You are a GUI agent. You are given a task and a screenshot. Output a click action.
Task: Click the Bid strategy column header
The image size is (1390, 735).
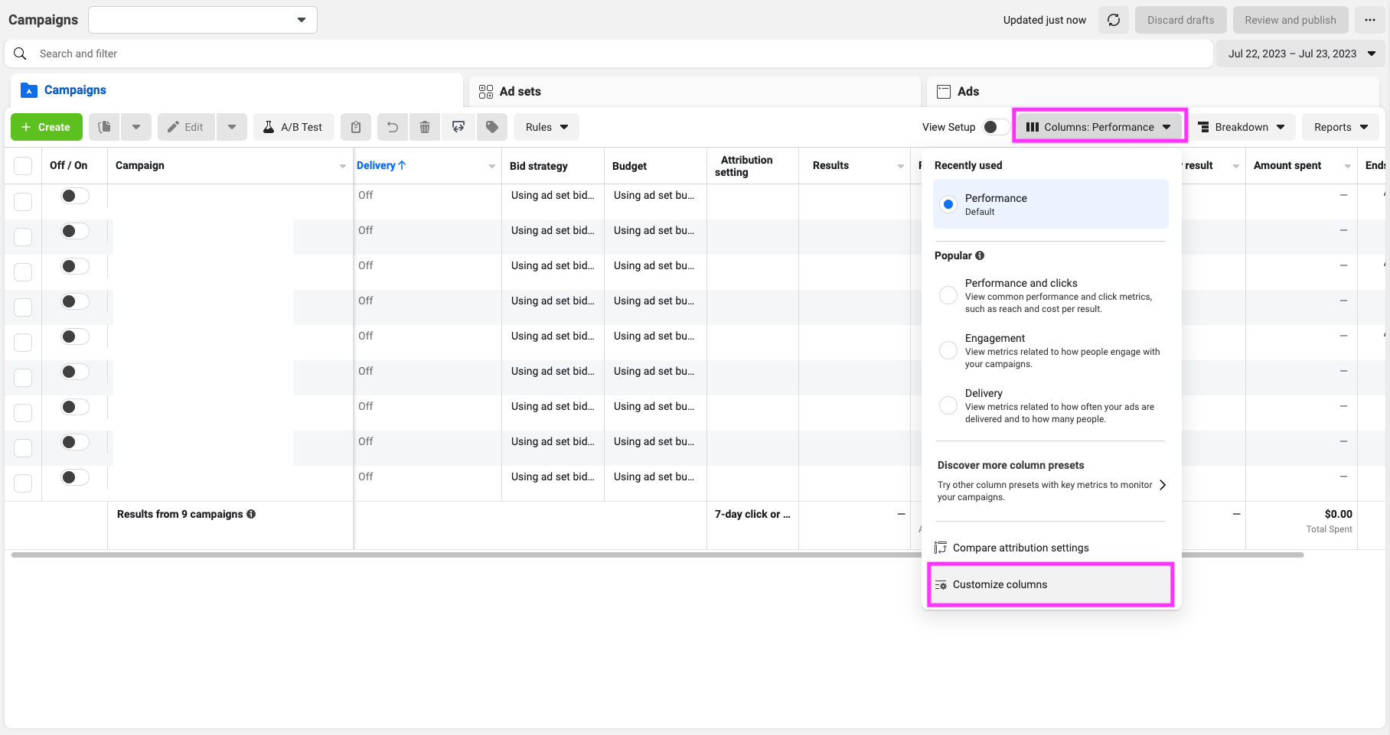click(x=539, y=166)
